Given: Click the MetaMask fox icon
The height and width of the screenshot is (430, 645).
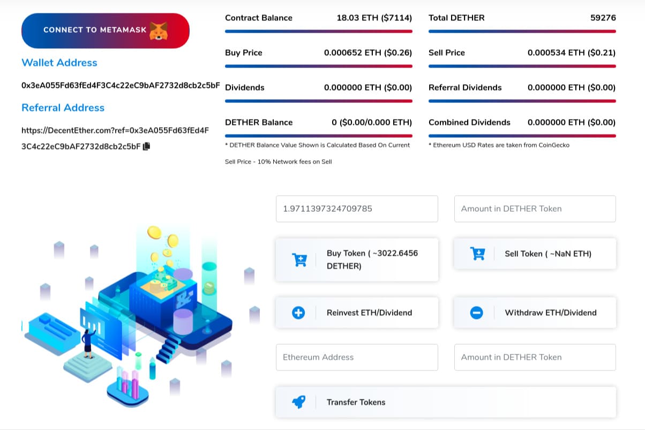Looking at the screenshot, I should point(157,31).
